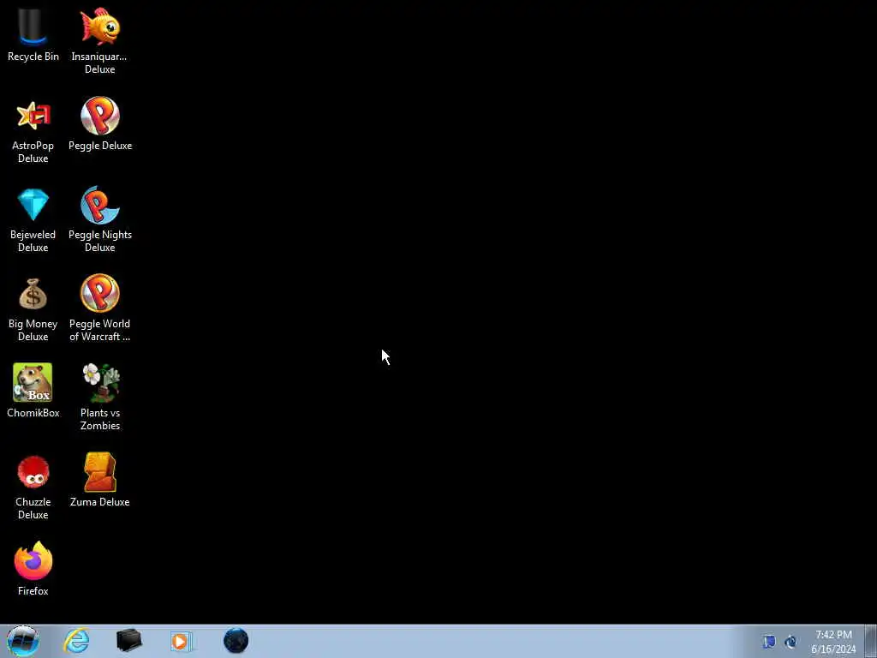877x658 pixels.
Task: Click the 'Firefox' label text
Action: tap(33, 591)
